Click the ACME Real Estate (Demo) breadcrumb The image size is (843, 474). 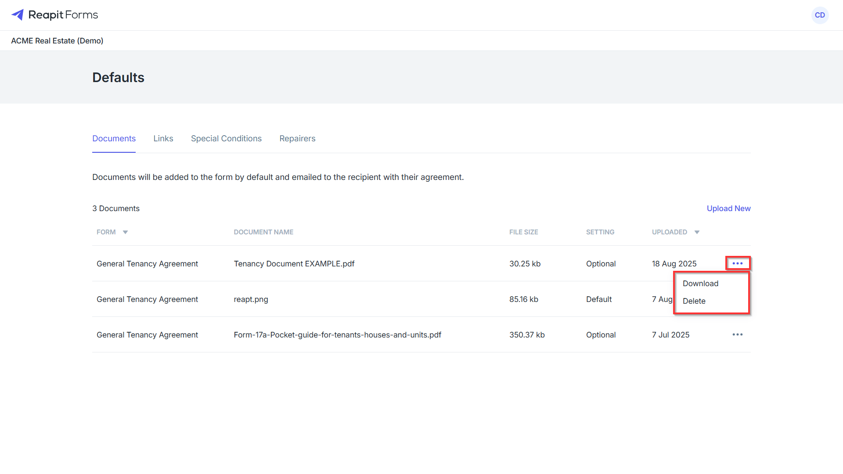(x=57, y=41)
